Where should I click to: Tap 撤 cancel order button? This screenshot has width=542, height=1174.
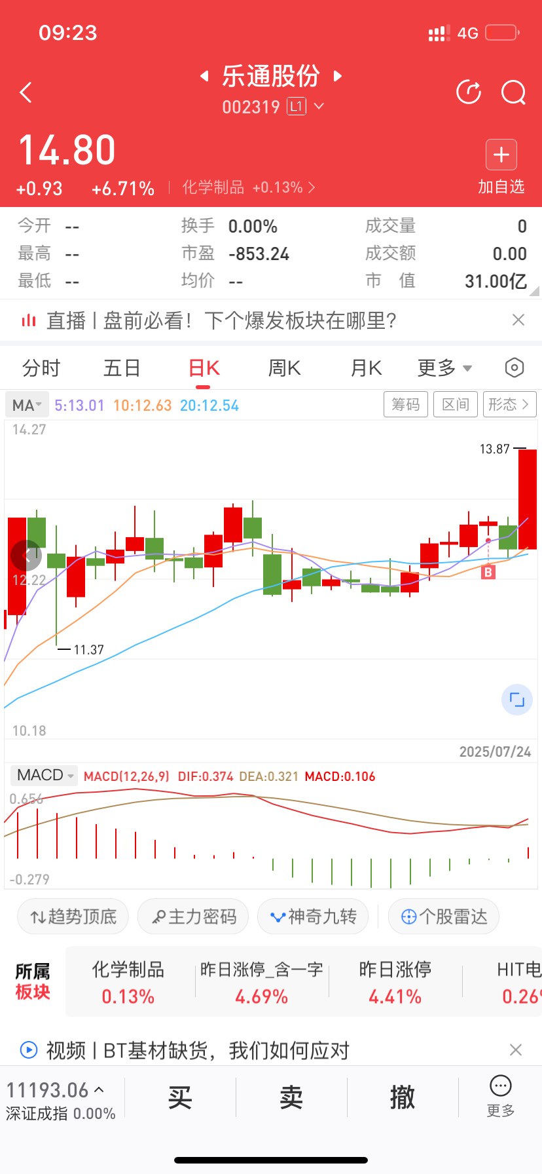tap(403, 1097)
